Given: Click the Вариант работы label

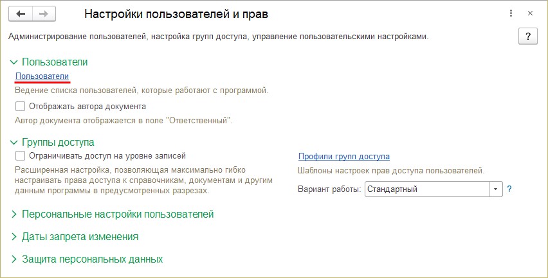Looking at the screenshot, I should click(x=329, y=189).
